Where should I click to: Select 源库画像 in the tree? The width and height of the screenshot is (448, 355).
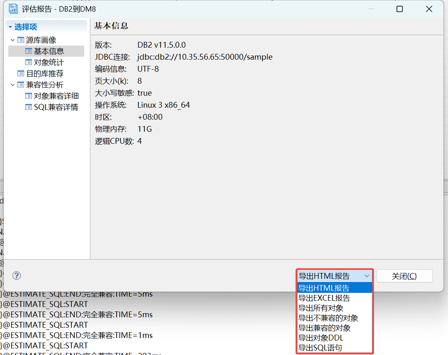[41, 40]
